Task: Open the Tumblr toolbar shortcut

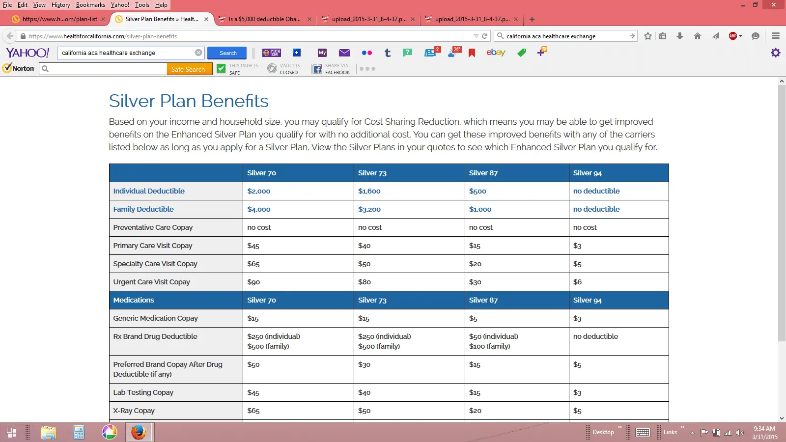Action: 387,53
